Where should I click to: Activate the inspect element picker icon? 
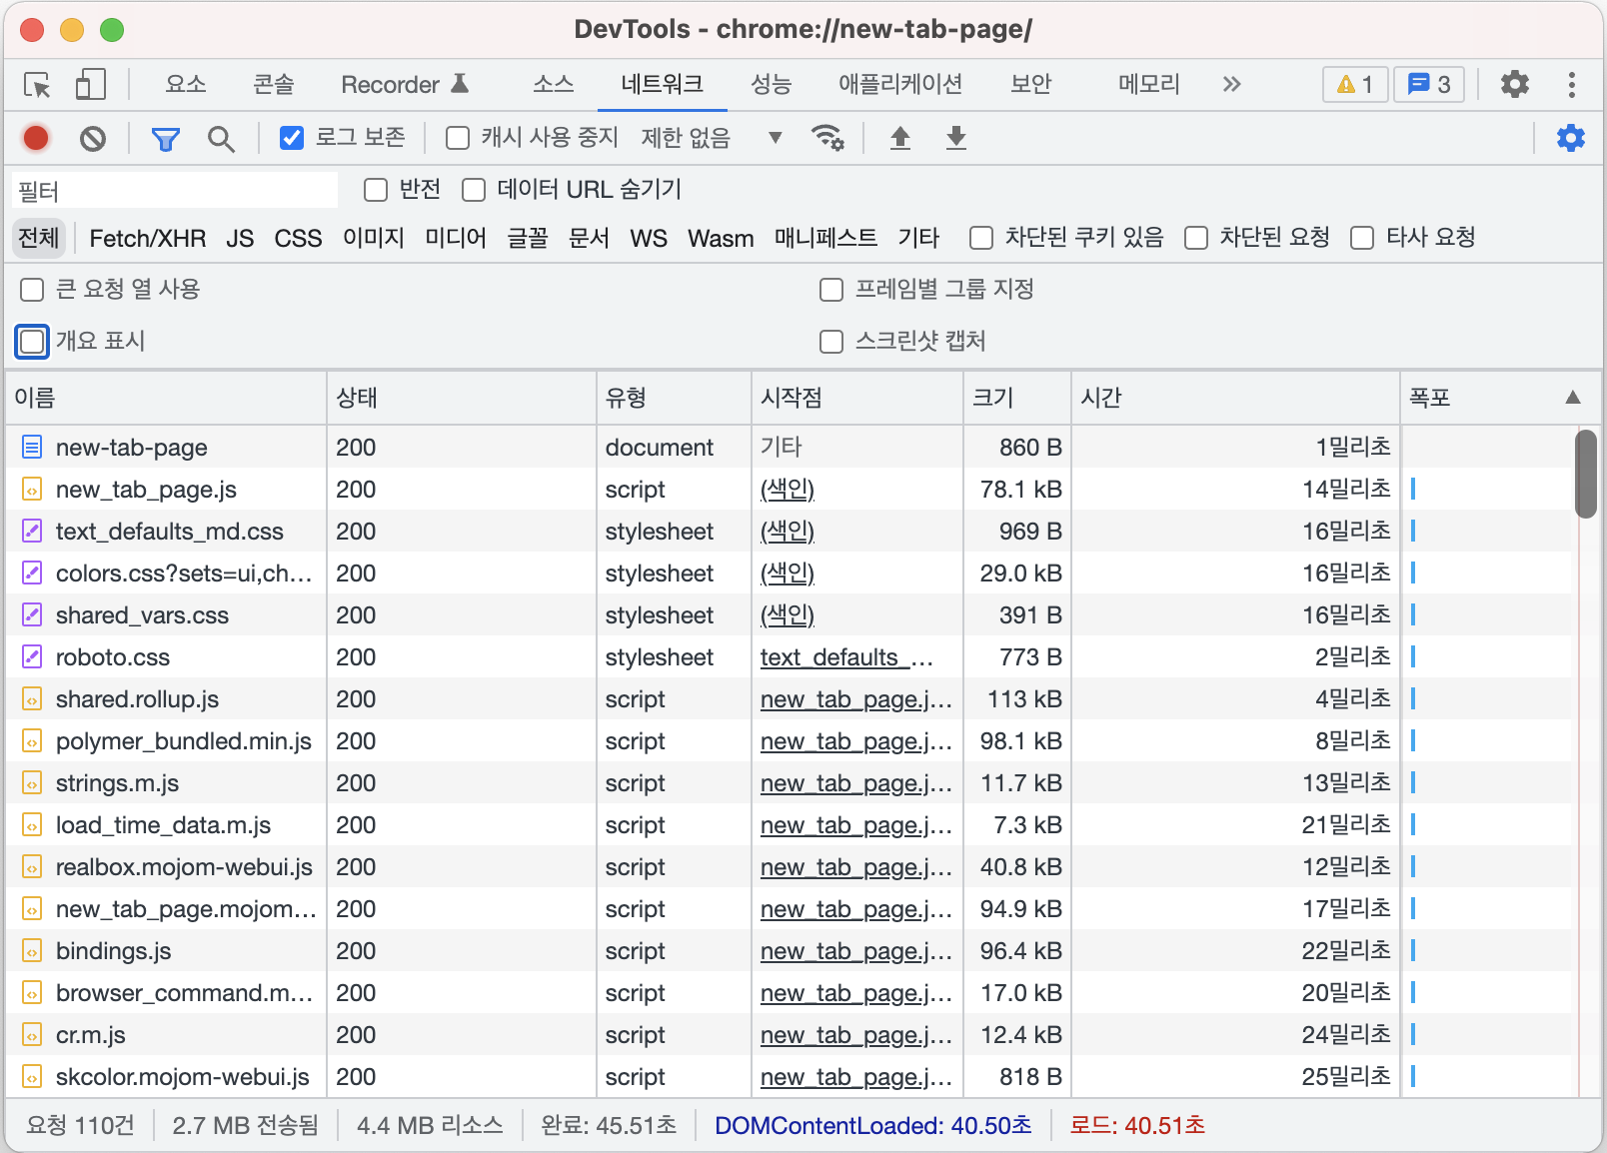[x=38, y=85]
